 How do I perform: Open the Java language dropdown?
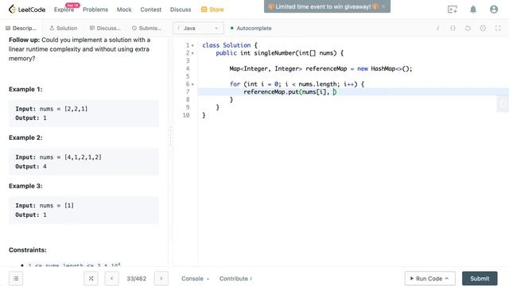click(198, 29)
